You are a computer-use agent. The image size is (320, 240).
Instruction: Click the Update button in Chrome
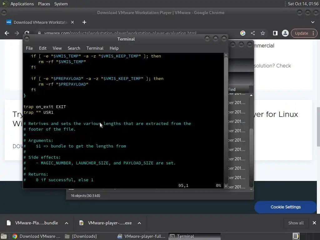[x=302, y=33]
